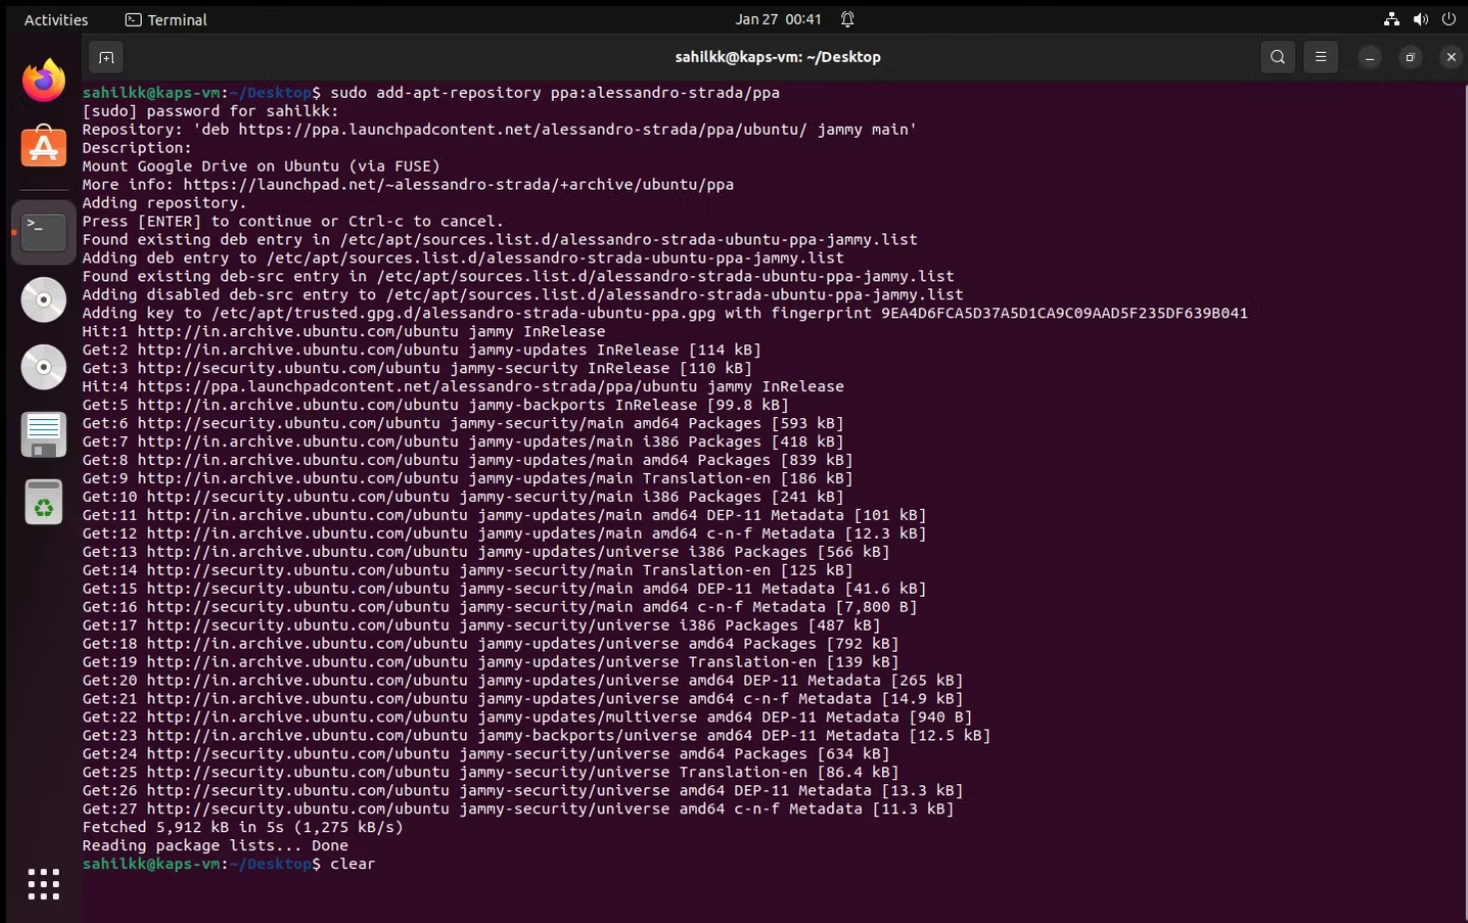Click the Get:27 c-n-f Metadata [11.3 kB] line
The image size is (1468, 923).
(x=518, y=809)
